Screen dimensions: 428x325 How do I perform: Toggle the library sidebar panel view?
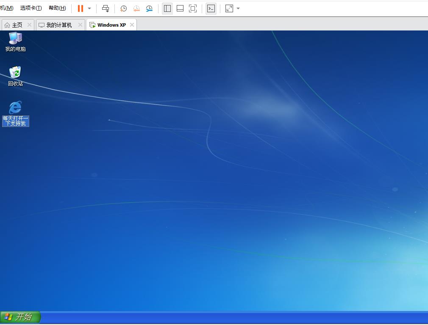167,8
